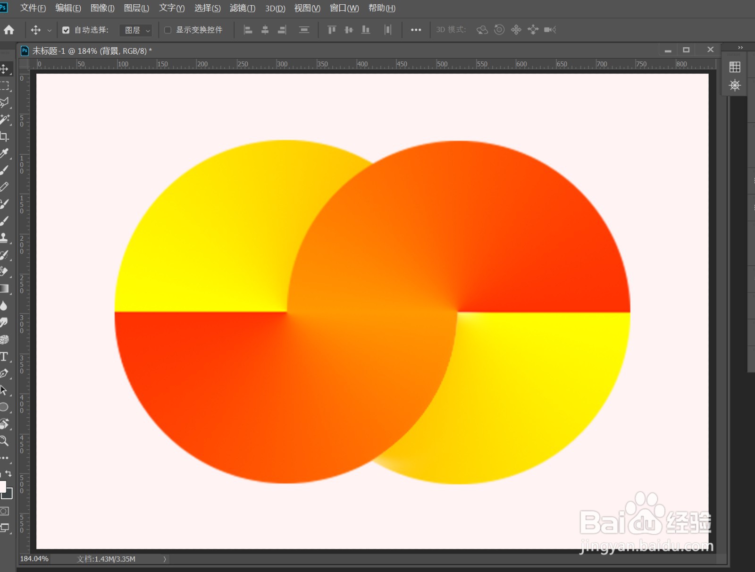Screen dimensions: 755x572
Task: Open the 窗口(W) menu
Action: tap(344, 8)
